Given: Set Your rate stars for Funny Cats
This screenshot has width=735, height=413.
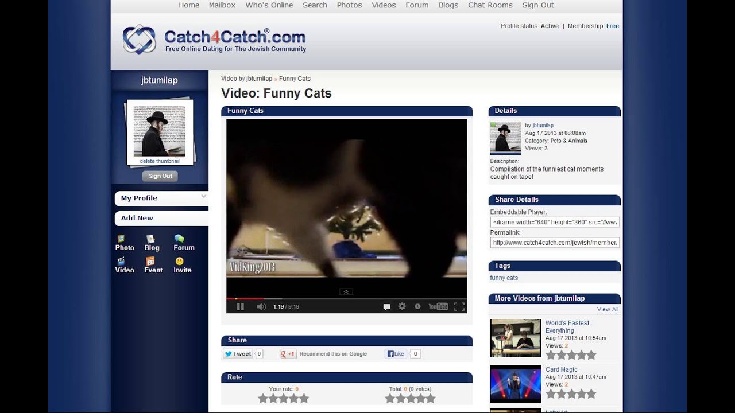Looking at the screenshot, I should (283, 398).
